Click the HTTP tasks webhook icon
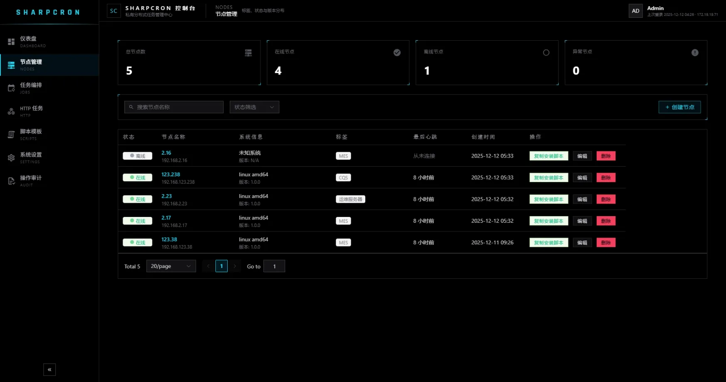Image resolution: width=726 pixels, height=382 pixels. 11,111
